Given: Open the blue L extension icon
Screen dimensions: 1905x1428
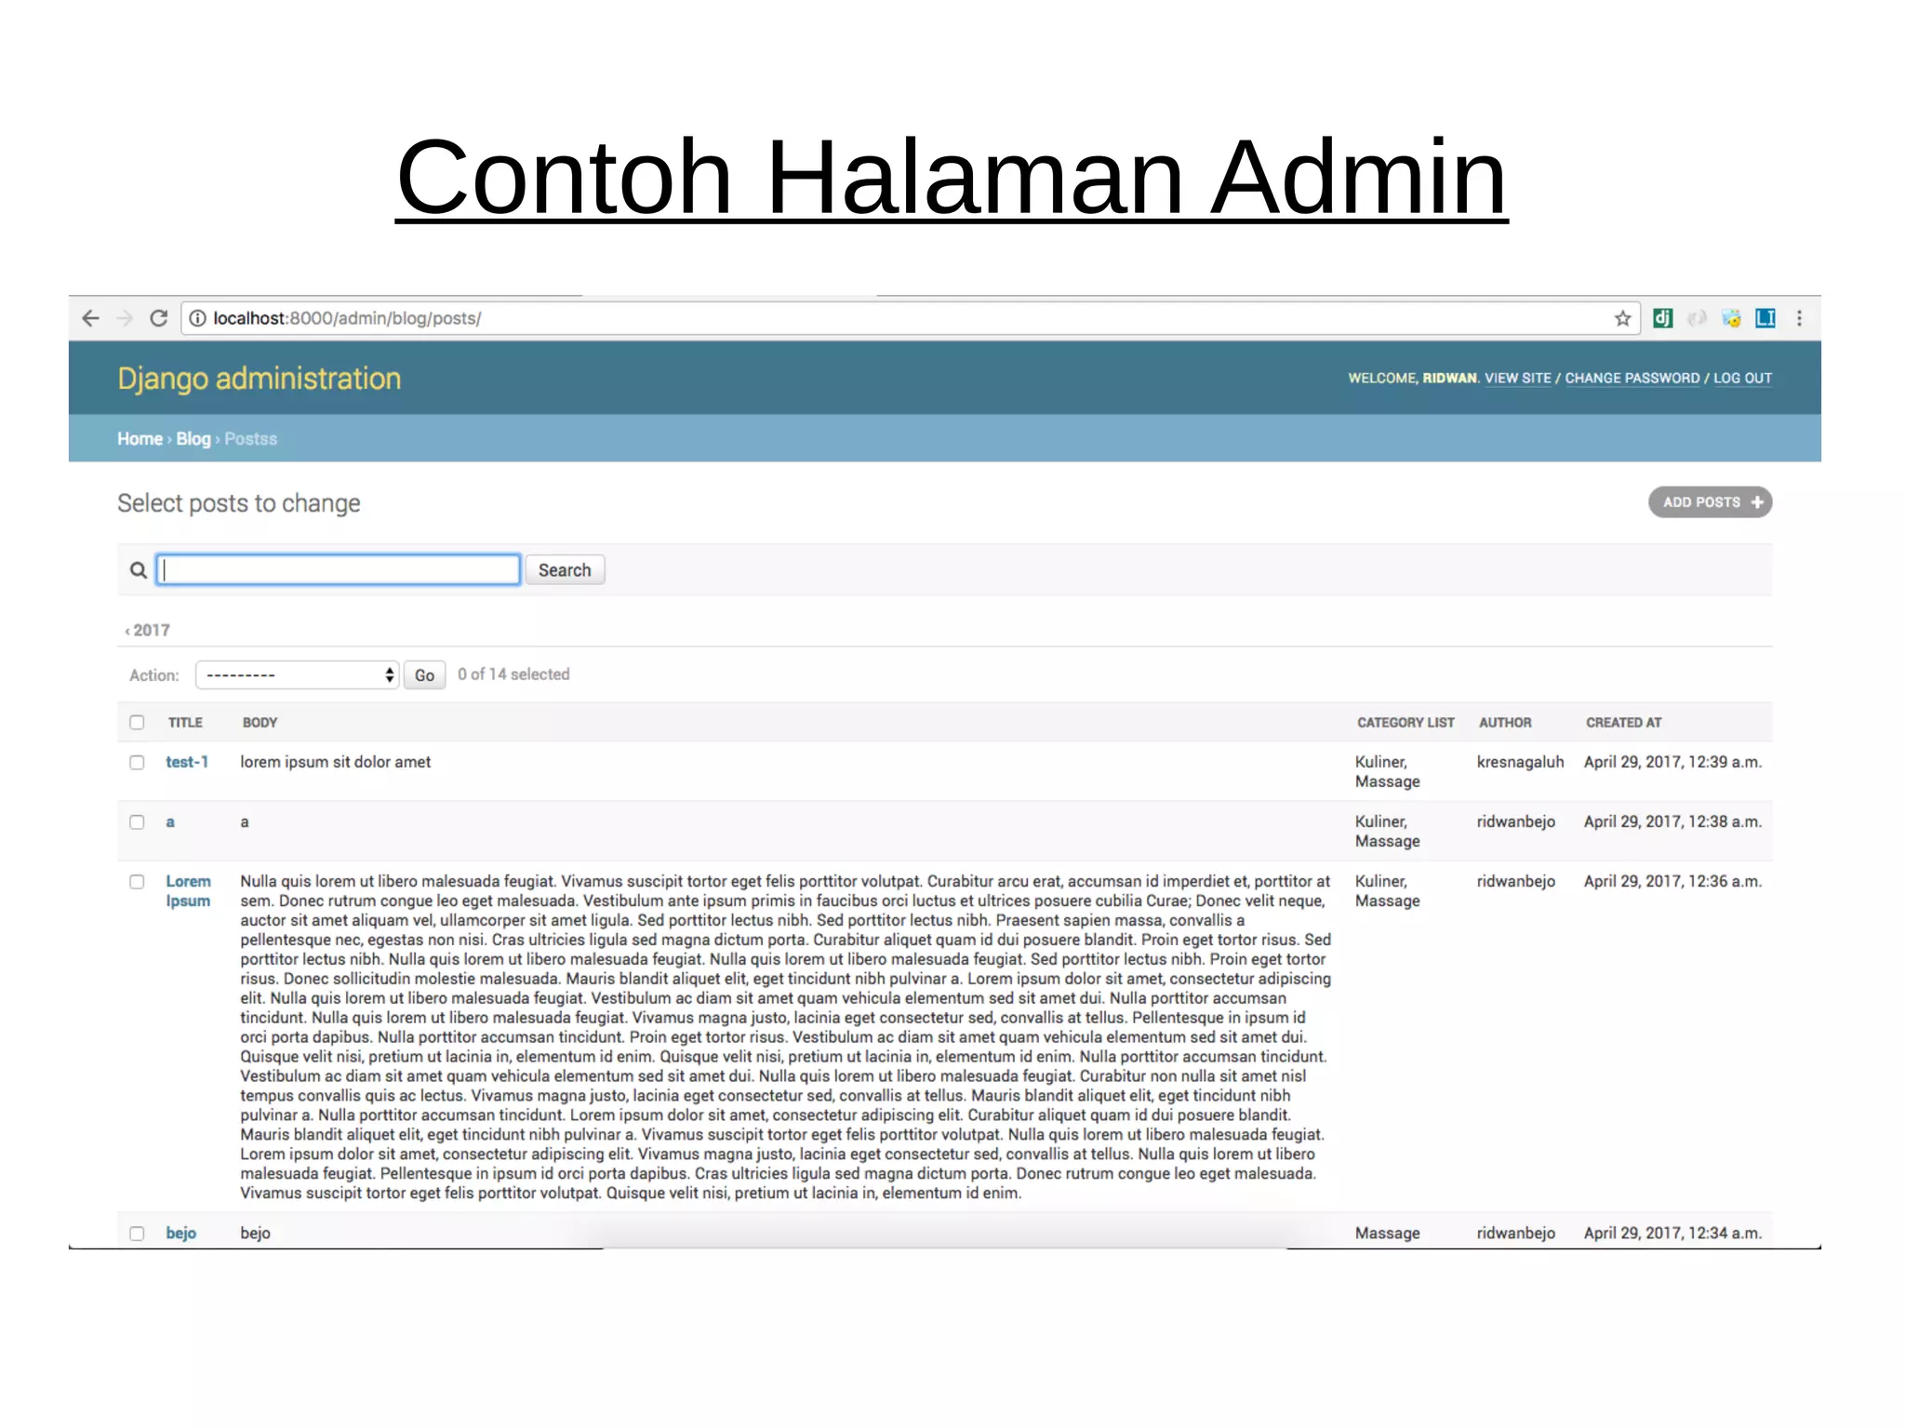Looking at the screenshot, I should tap(1765, 318).
